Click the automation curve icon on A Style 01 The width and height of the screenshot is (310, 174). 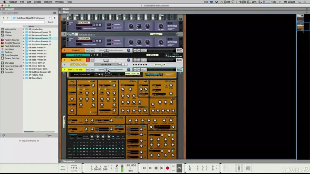click(144, 50)
